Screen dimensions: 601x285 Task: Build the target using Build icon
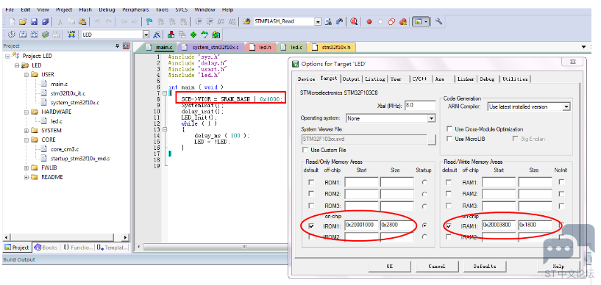(x=23, y=35)
